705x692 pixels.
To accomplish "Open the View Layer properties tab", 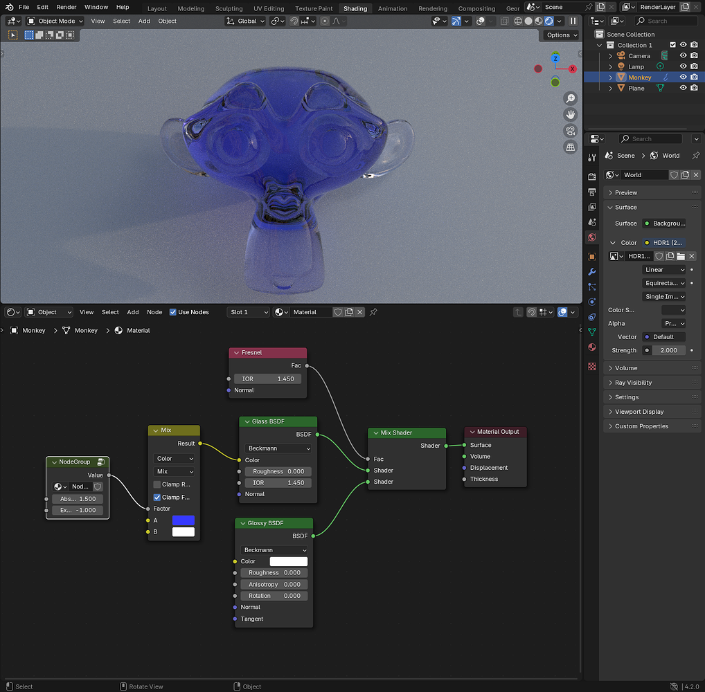I will (x=591, y=207).
